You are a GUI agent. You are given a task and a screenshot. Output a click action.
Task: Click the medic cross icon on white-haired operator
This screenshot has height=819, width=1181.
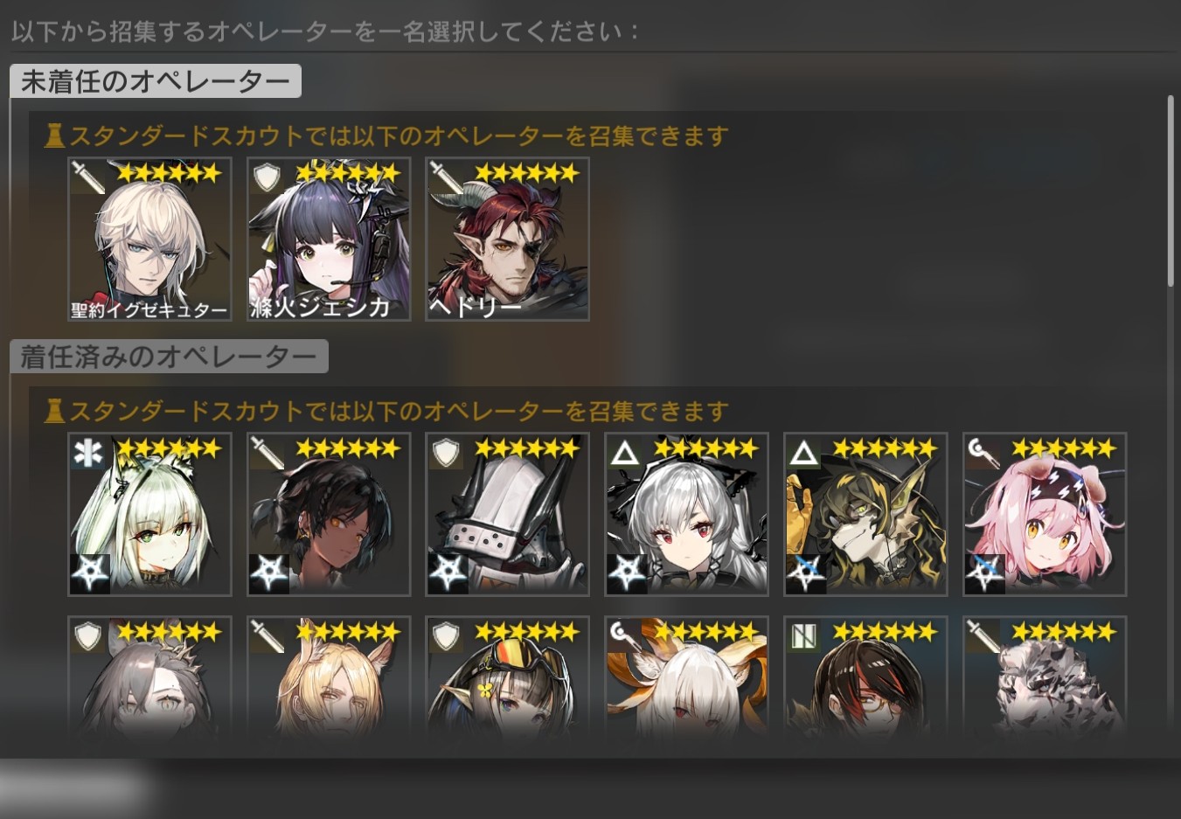point(88,452)
